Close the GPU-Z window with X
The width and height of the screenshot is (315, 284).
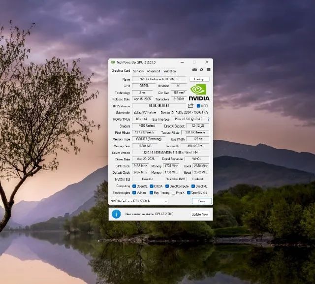tap(207, 62)
